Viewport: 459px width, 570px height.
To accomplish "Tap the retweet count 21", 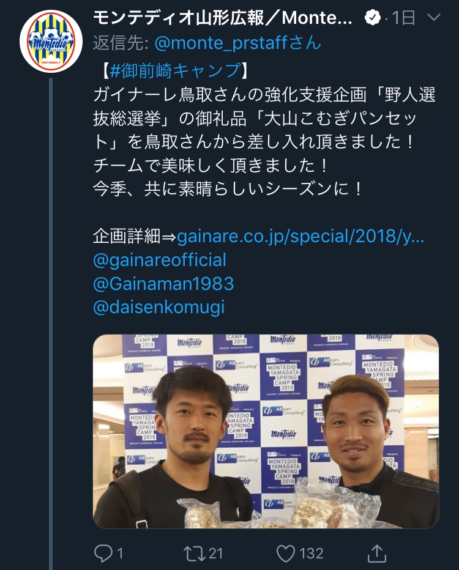I will pyautogui.click(x=215, y=553).
